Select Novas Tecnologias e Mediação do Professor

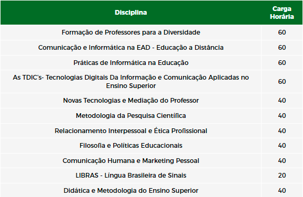tap(131, 101)
